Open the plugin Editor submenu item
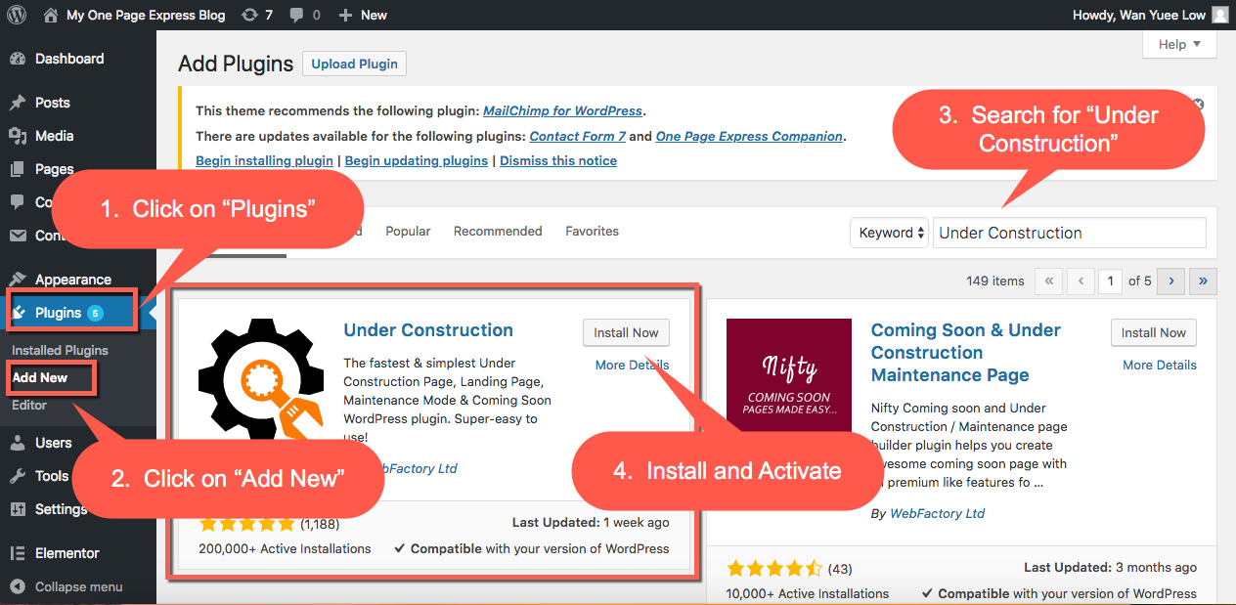The height and width of the screenshot is (605, 1236). [29, 405]
